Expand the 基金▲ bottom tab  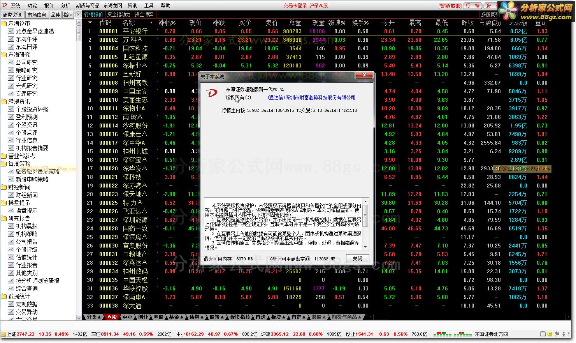tap(176, 317)
